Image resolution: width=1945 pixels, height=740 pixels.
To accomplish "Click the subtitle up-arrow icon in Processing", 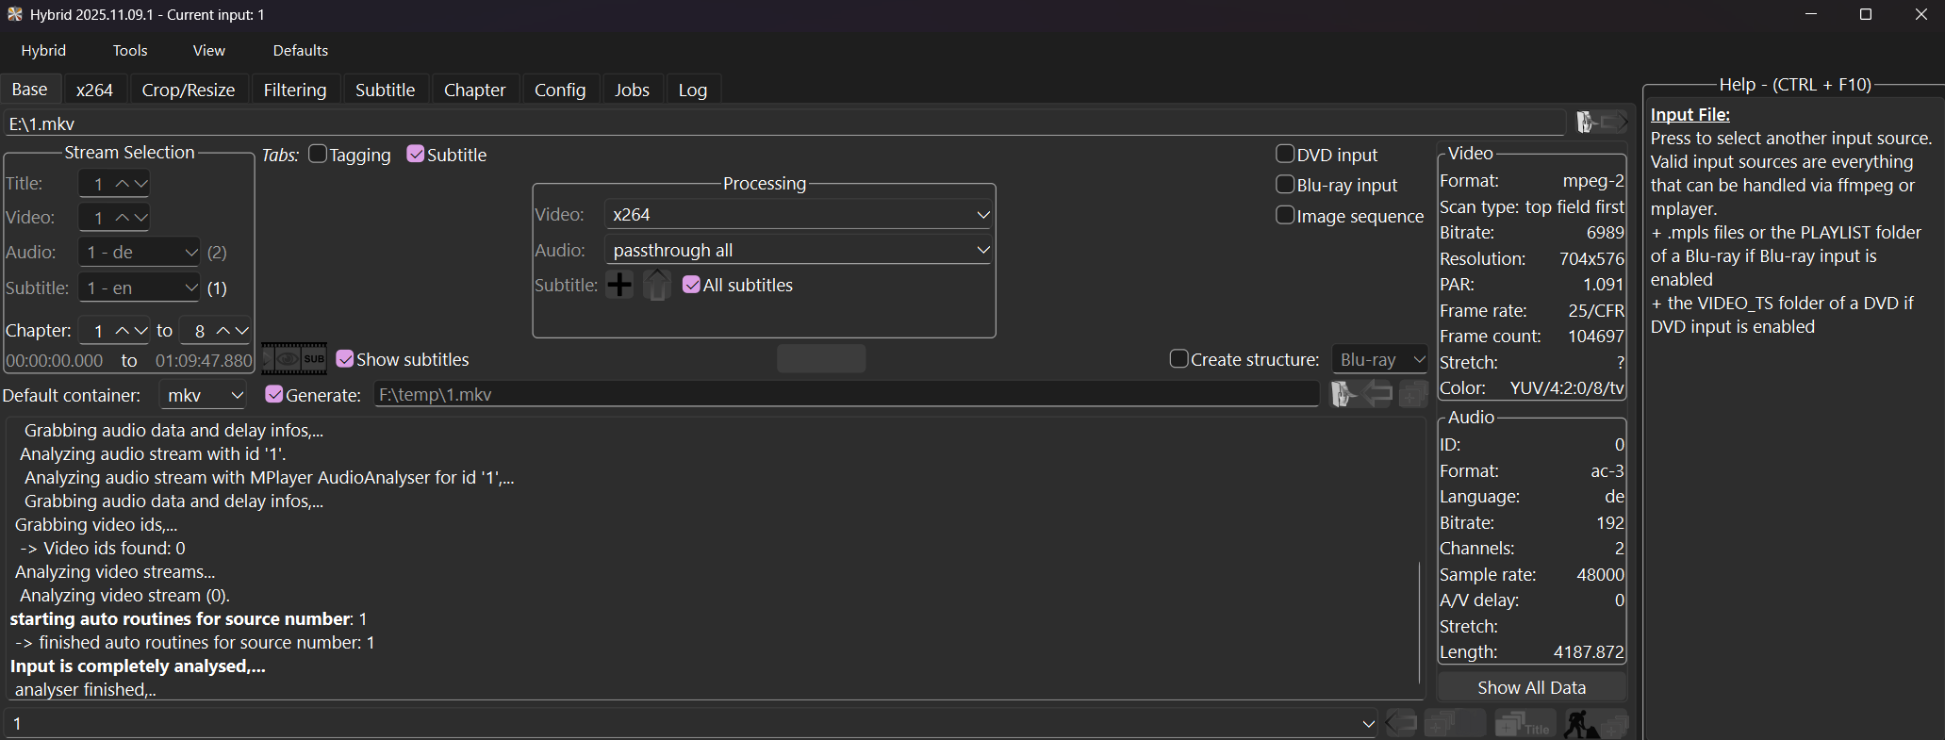I will coord(657,285).
